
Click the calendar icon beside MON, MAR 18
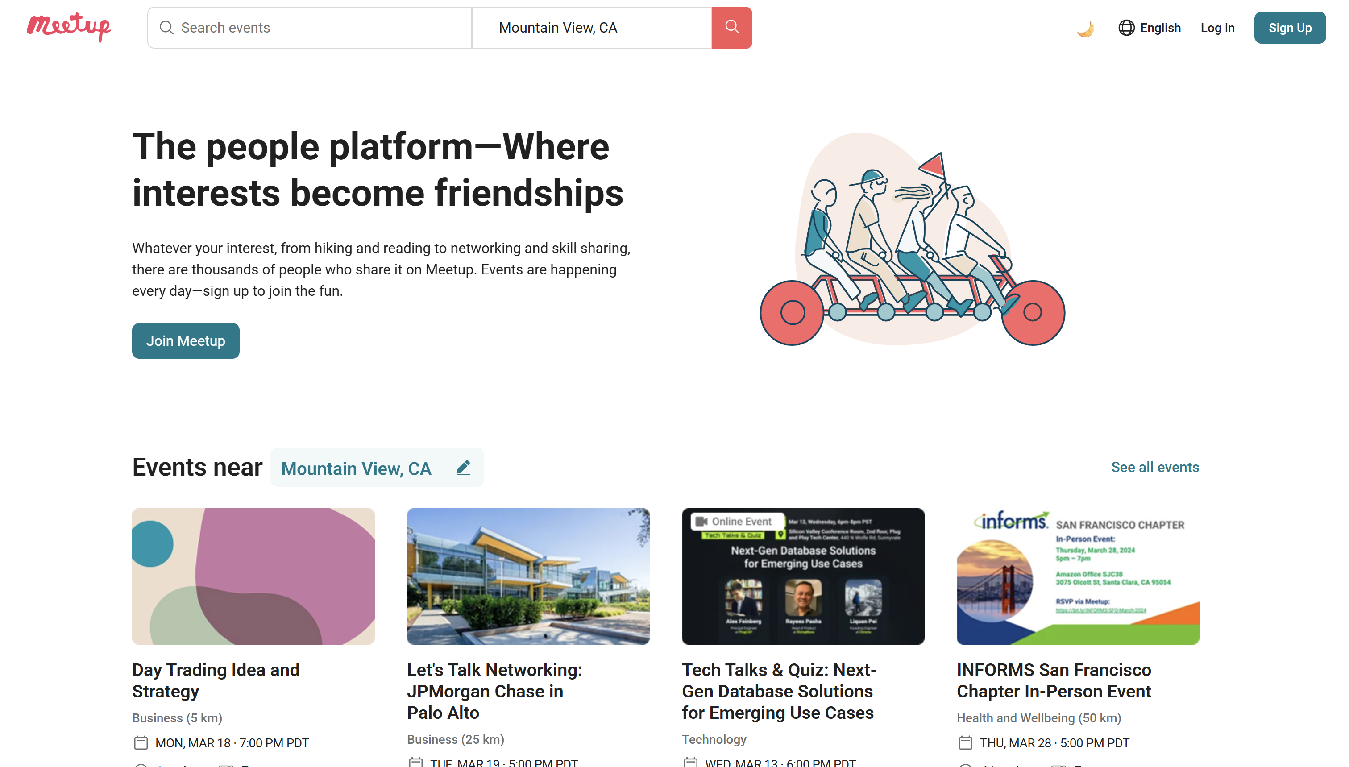141,743
